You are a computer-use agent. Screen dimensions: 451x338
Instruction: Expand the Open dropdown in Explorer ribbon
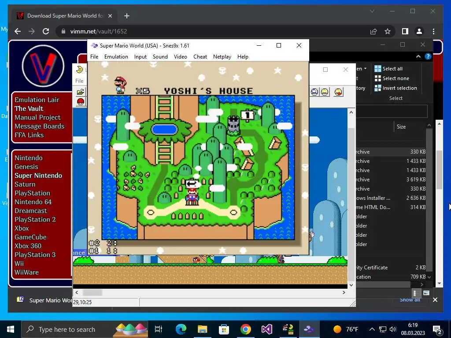[365, 68]
